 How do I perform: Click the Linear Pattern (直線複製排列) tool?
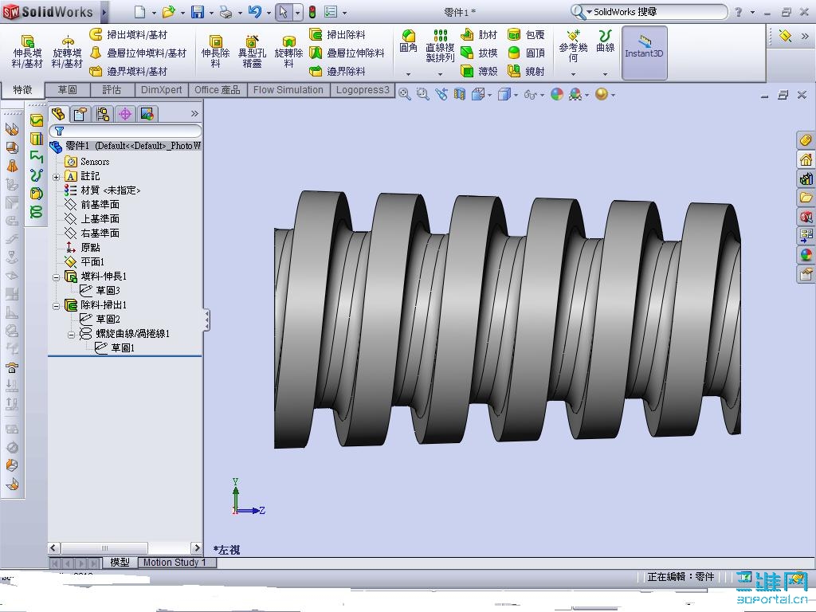(x=440, y=45)
